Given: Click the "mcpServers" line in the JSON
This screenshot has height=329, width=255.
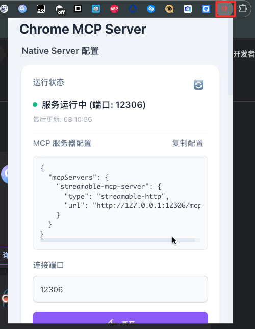Looking at the screenshot, I should pos(79,177).
